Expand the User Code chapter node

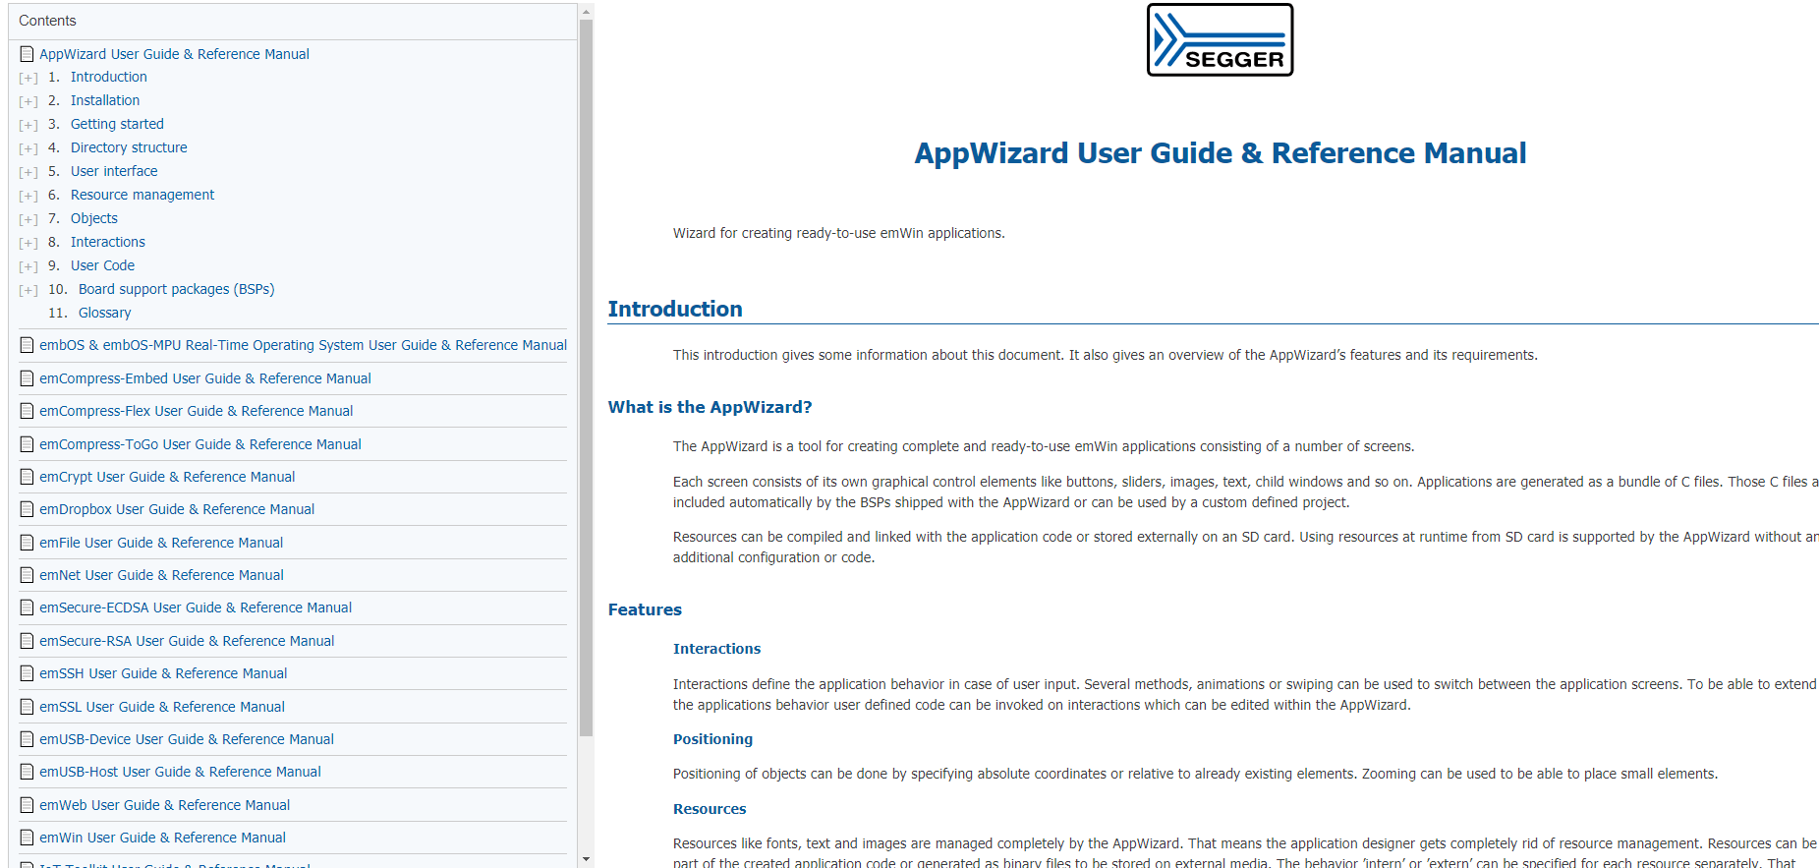(28, 266)
